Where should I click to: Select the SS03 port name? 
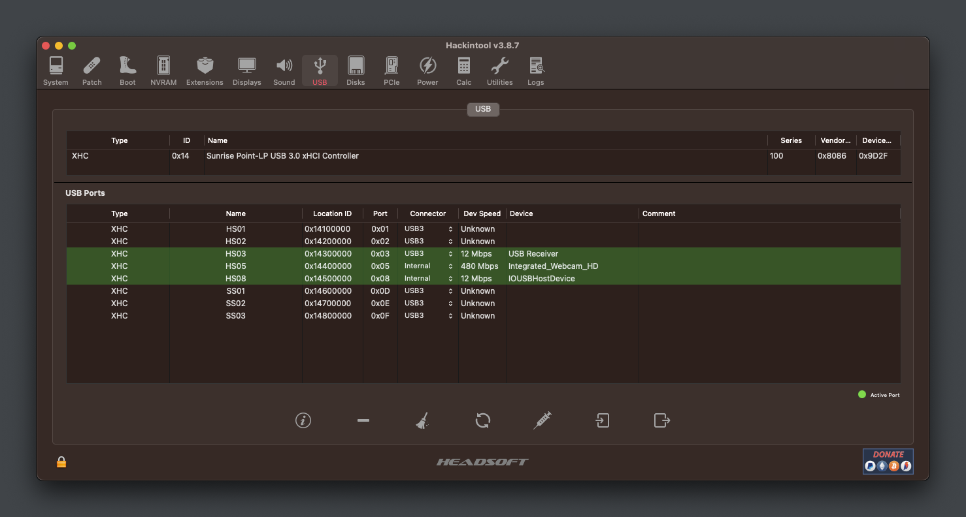(x=235, y=316)
